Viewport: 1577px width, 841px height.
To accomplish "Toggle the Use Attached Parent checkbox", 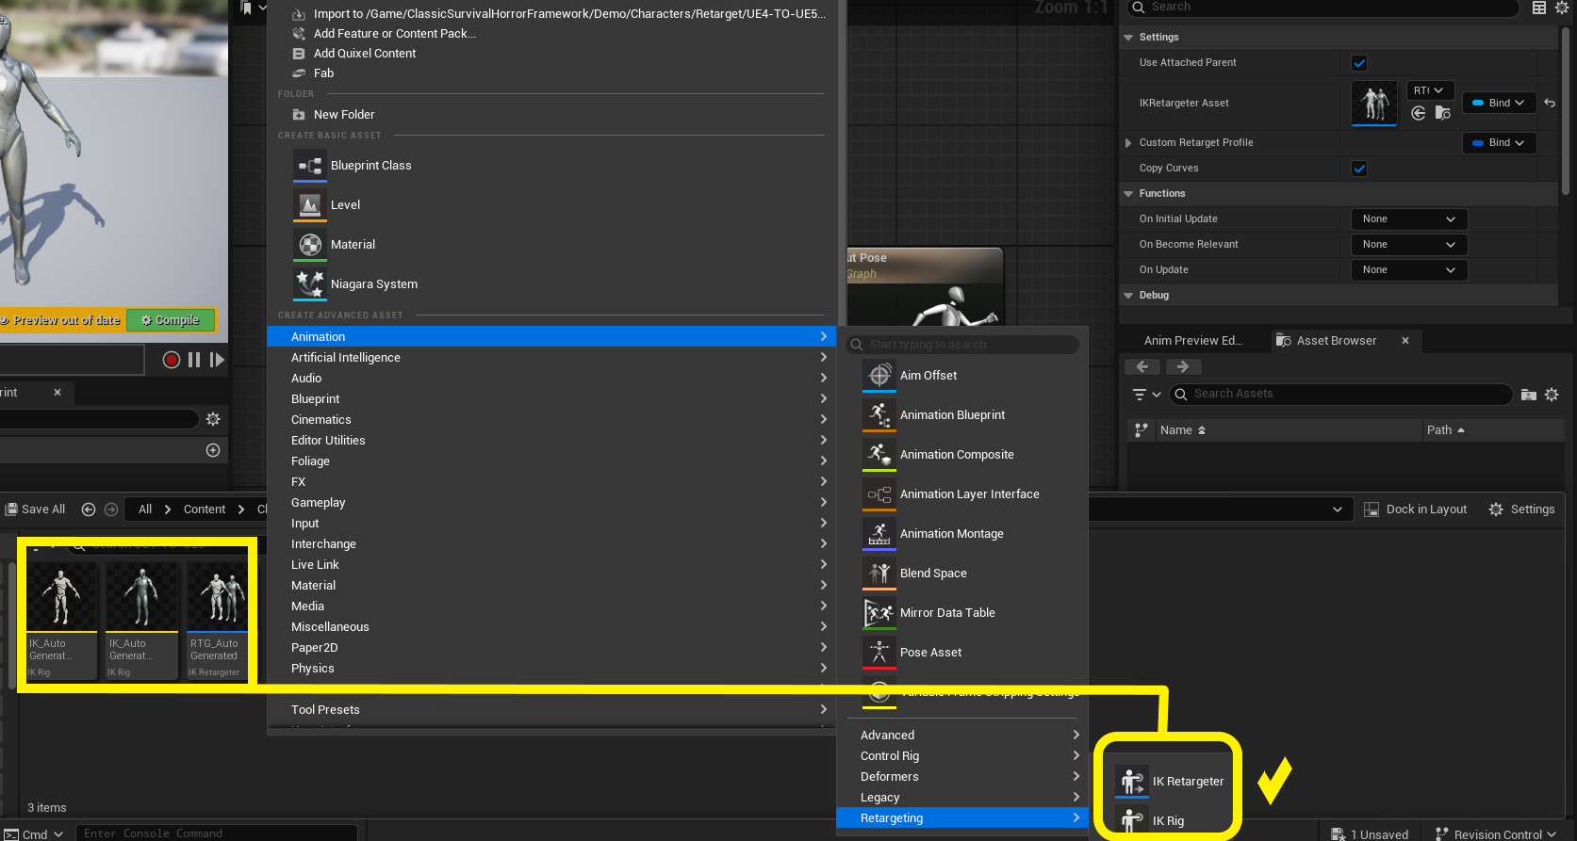I will (x=1359, y=63).
